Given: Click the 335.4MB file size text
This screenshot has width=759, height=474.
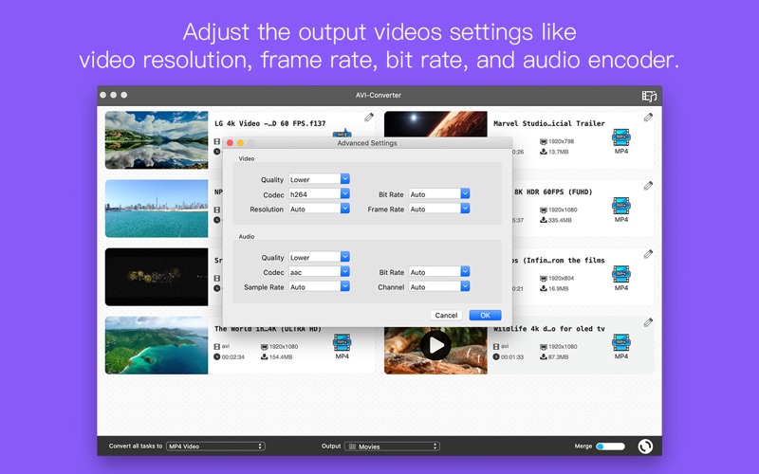Looking at the screenshot, I should [560, 220].
